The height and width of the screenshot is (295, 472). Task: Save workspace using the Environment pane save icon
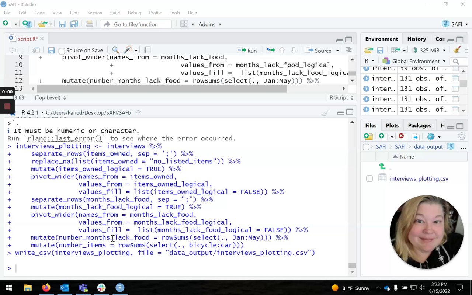[380, 51]
